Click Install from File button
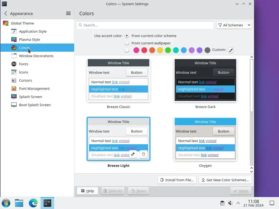This screenshot has width=279, height=209. (177, 180)
